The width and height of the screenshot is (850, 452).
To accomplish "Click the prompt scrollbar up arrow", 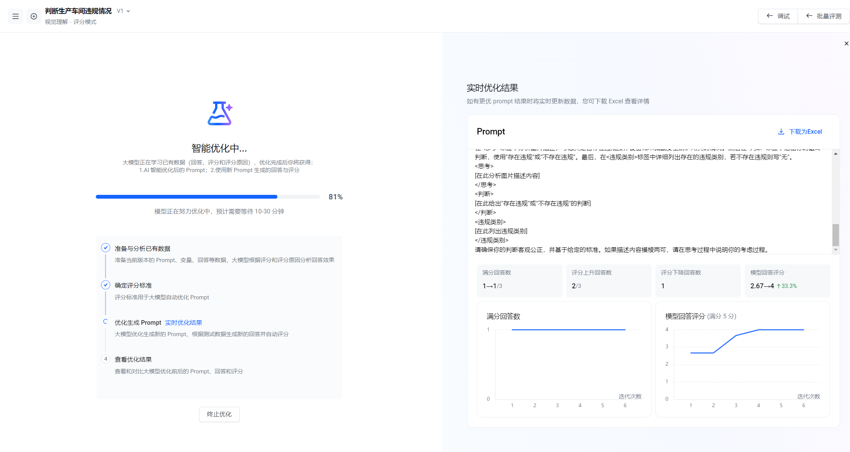I will [836, 154].
